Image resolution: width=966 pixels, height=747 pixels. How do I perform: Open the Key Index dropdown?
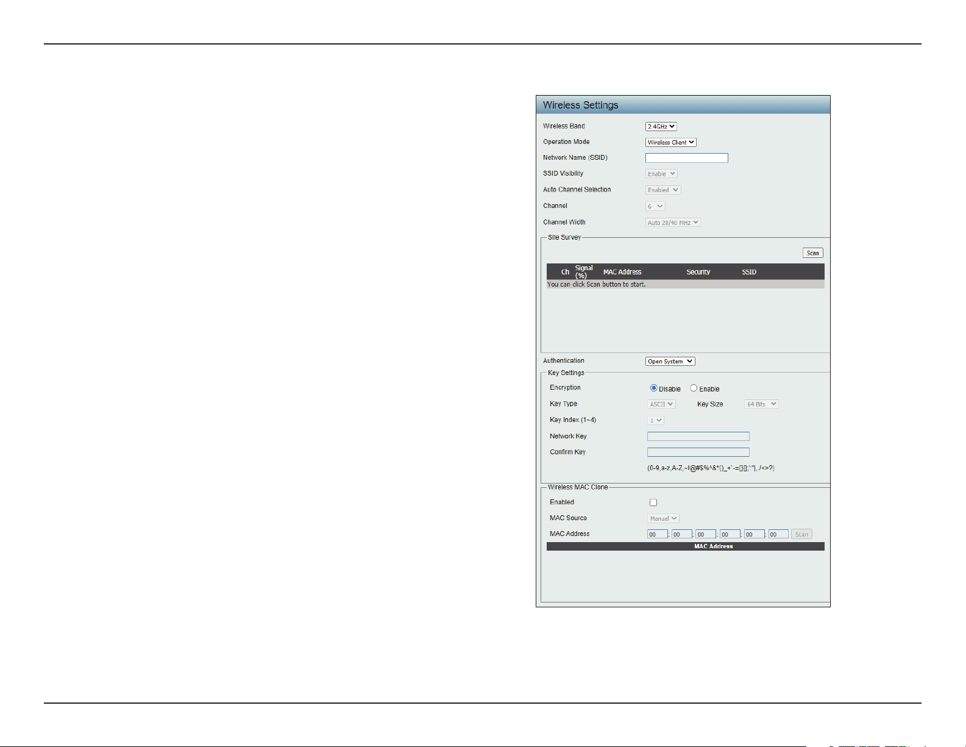(656, 420)
